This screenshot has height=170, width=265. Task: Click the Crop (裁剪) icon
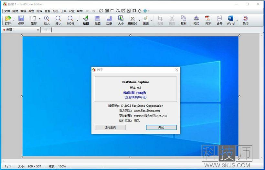(160, 20)
